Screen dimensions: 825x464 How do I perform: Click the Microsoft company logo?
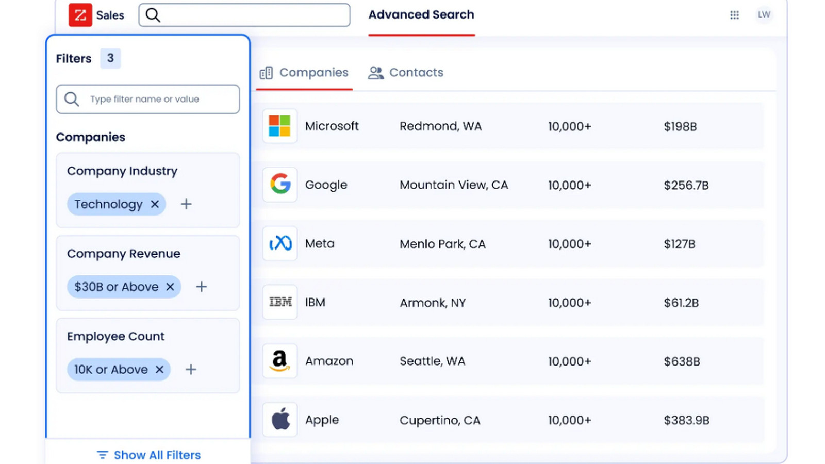point(280,126)
